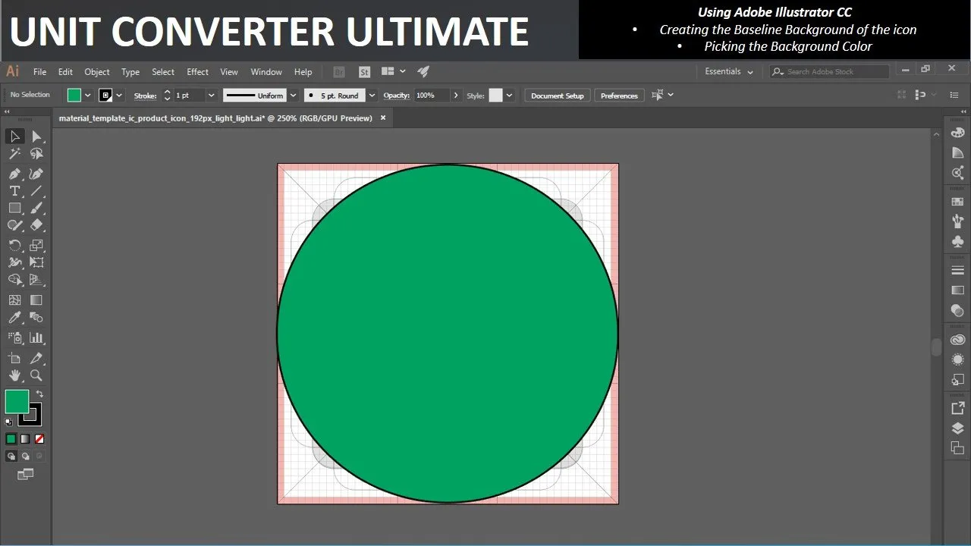Select the Rectangle tool
The height and width of the screenshot is (546, 971).
tap(14, 208)
